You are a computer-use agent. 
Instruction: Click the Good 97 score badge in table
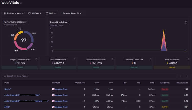click(165, 101)
